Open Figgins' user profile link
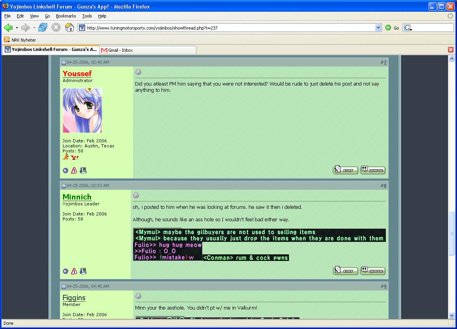Image resolution: width=457 pixels, height=329 pixels. click(x=74, y=297)
